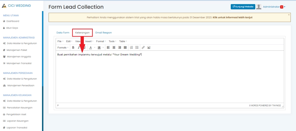Click the '8 WORDS POWERED BY TINYMCE' text
Image resolution: width=296 pixels, height=131 pixels.
265,105
